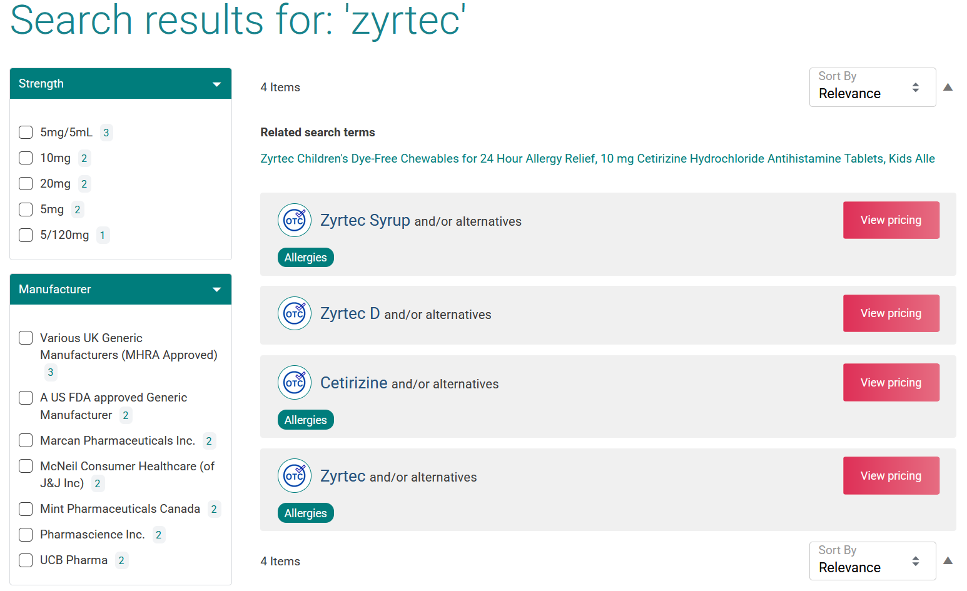This screenshot has width=967, height=591.
Task: Click OTC icon beside Zyrtec Syrup
Action: [x=295, y=220]
